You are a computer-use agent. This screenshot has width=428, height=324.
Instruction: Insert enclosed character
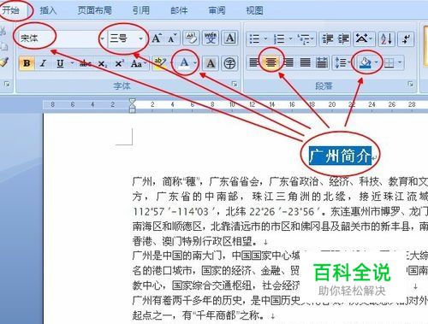pos(229,63)
